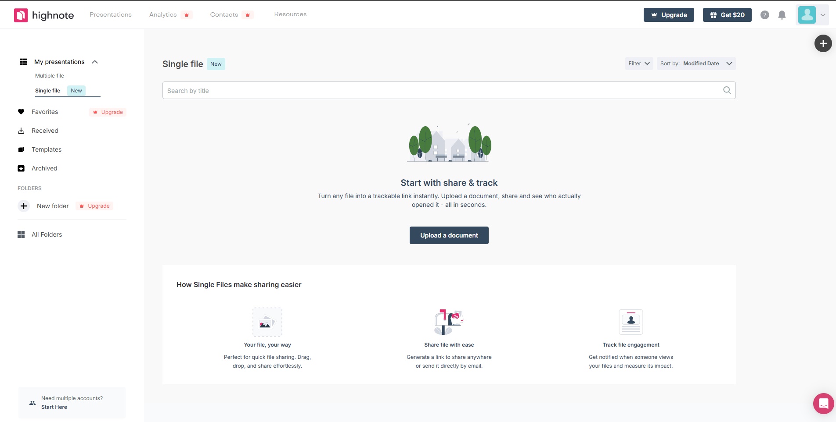Click the Get $20 button
836x422 pixels.
click(x=727, y=15)
